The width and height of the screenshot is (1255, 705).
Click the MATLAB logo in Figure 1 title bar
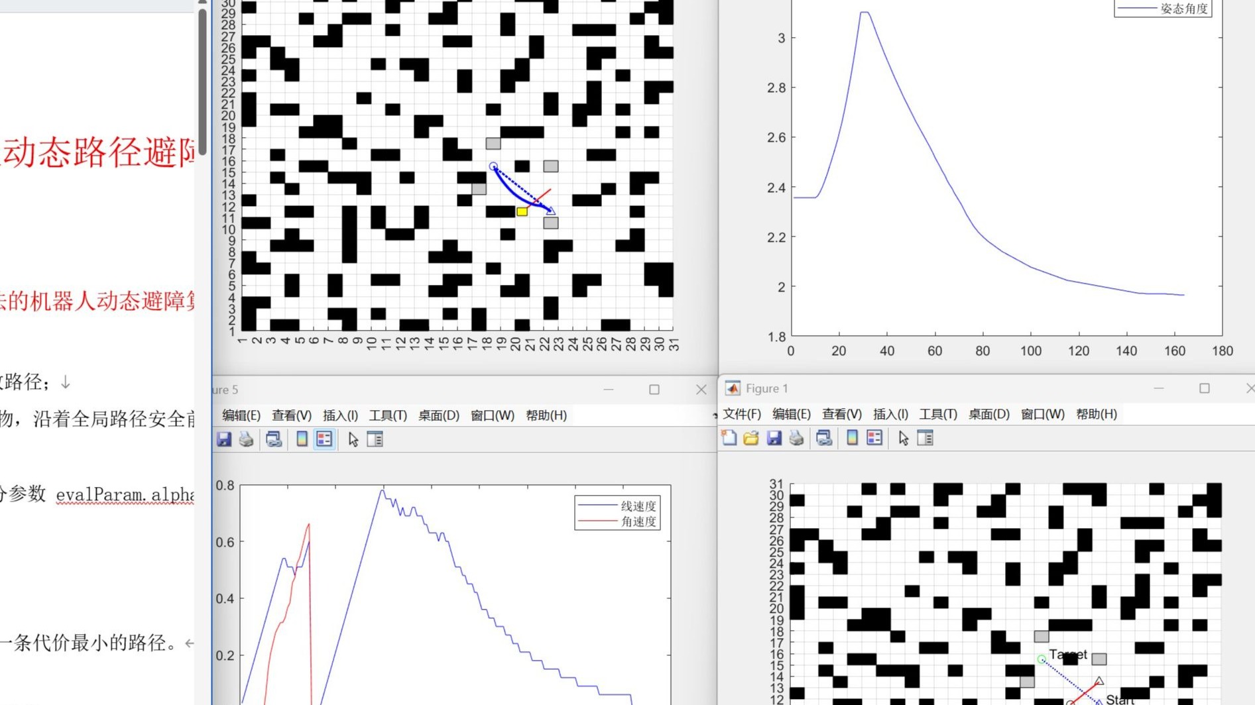pos(733,388)
